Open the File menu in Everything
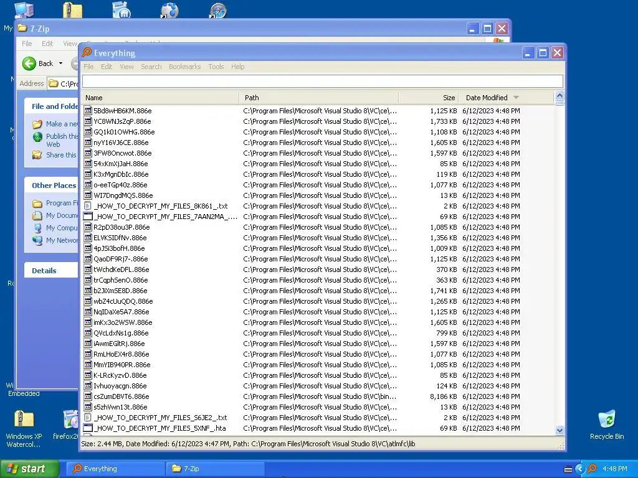The width and height of the screenshot is (638, 478). tap(88, 67)
